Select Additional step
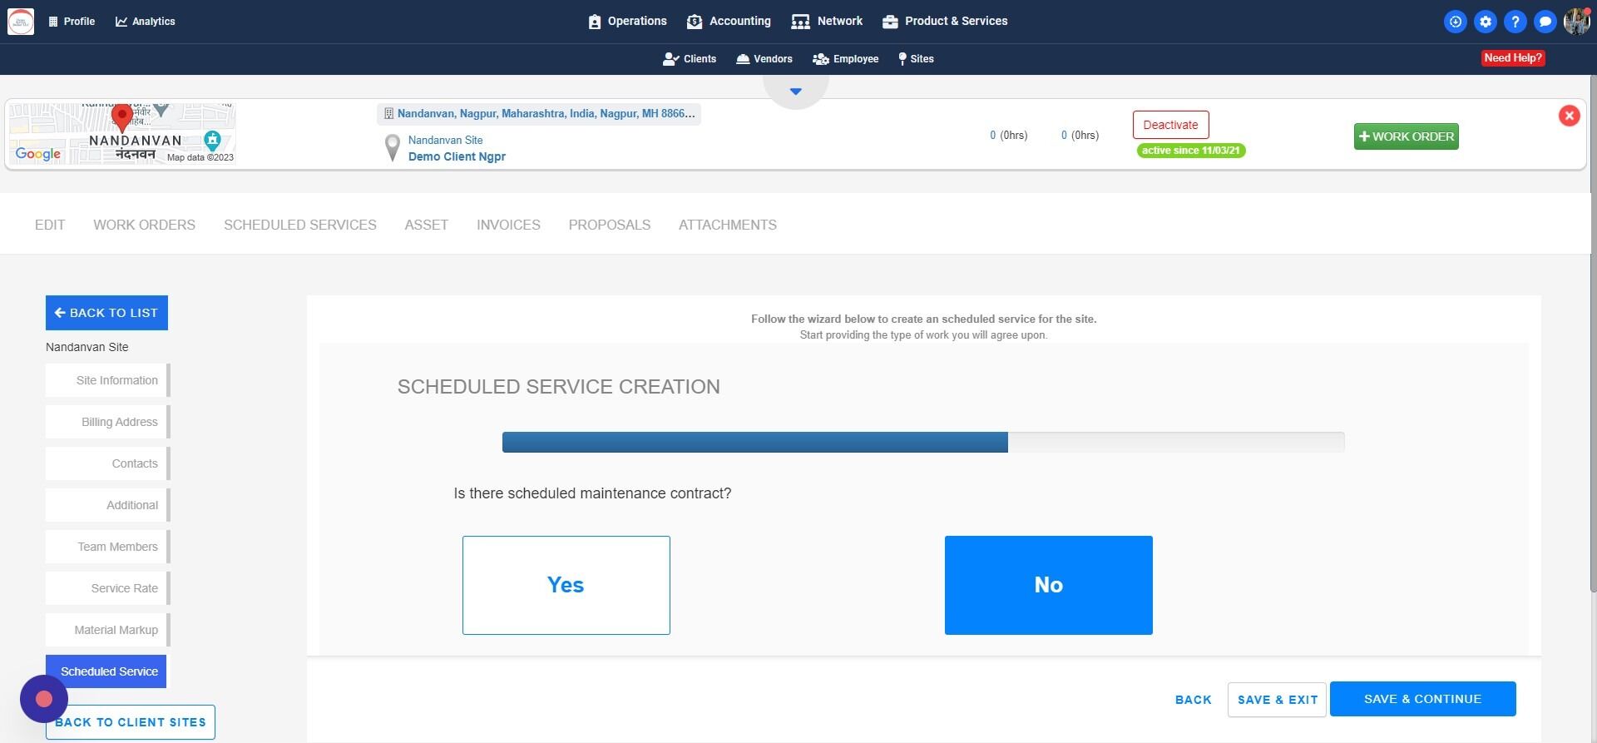The image size is (1597, 743). coord(107,505)
